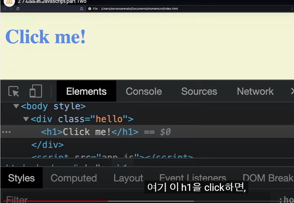The height and width of the screenshot is (203, 294).
Task: Open the Layout pane tab
Action: 129,178
